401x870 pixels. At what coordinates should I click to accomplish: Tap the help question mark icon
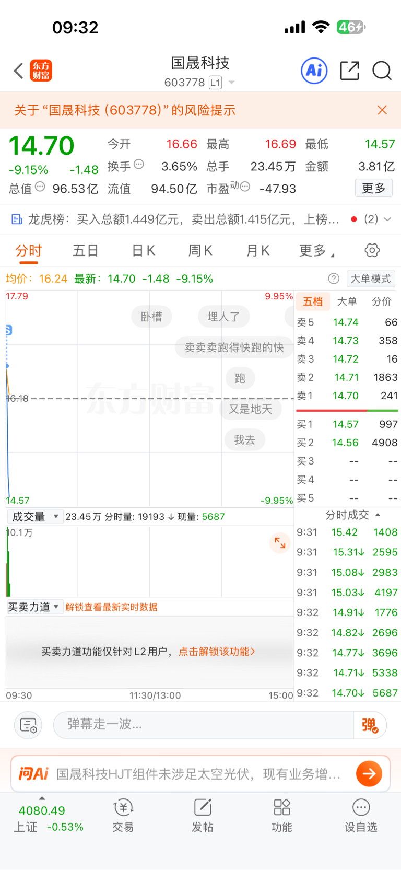[x=334, y=279]
